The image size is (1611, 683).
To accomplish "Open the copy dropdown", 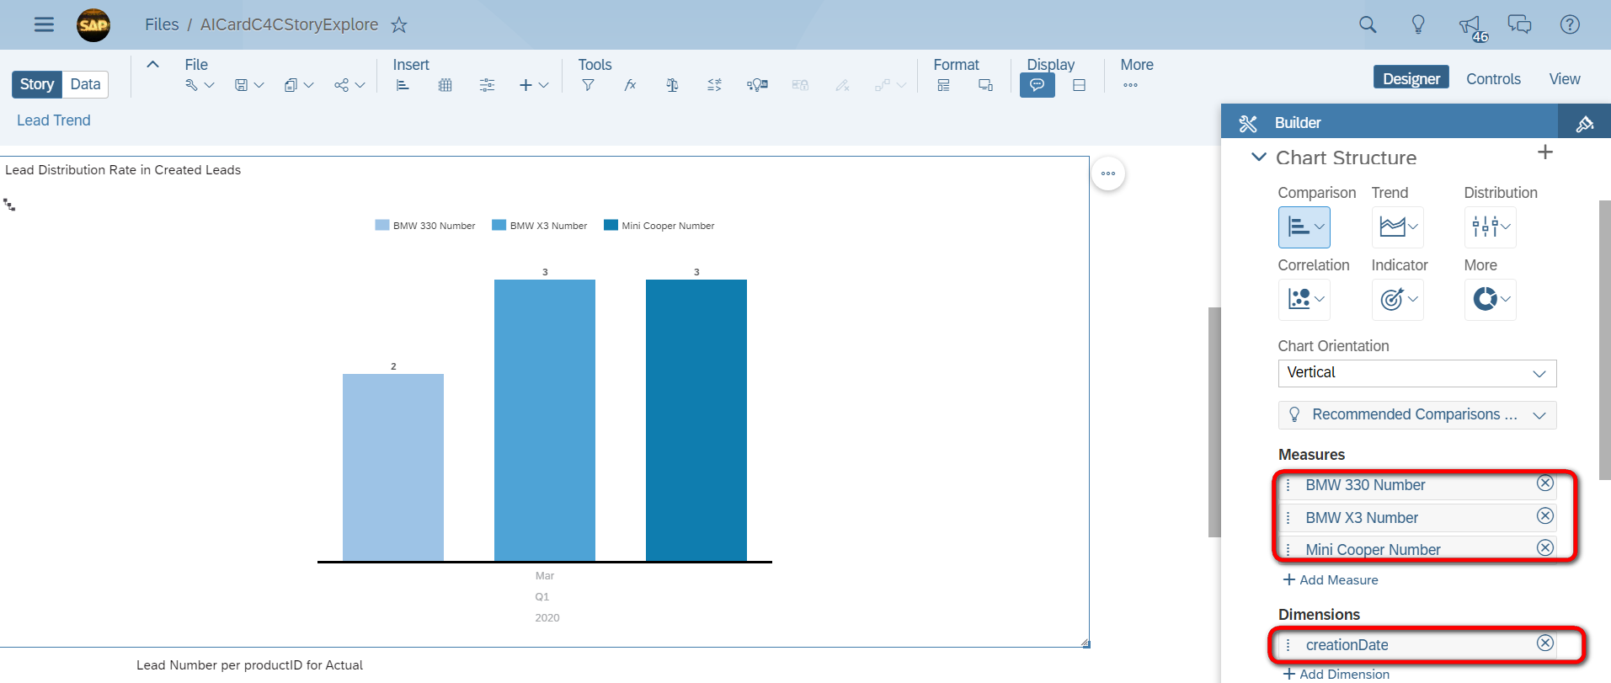I will click(299, 85).
